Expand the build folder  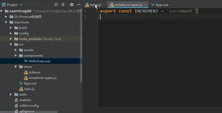tap(11, 28)
